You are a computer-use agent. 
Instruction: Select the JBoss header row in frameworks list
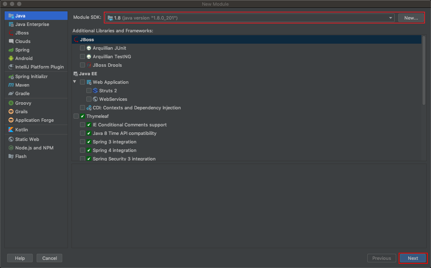pos(246,39)
